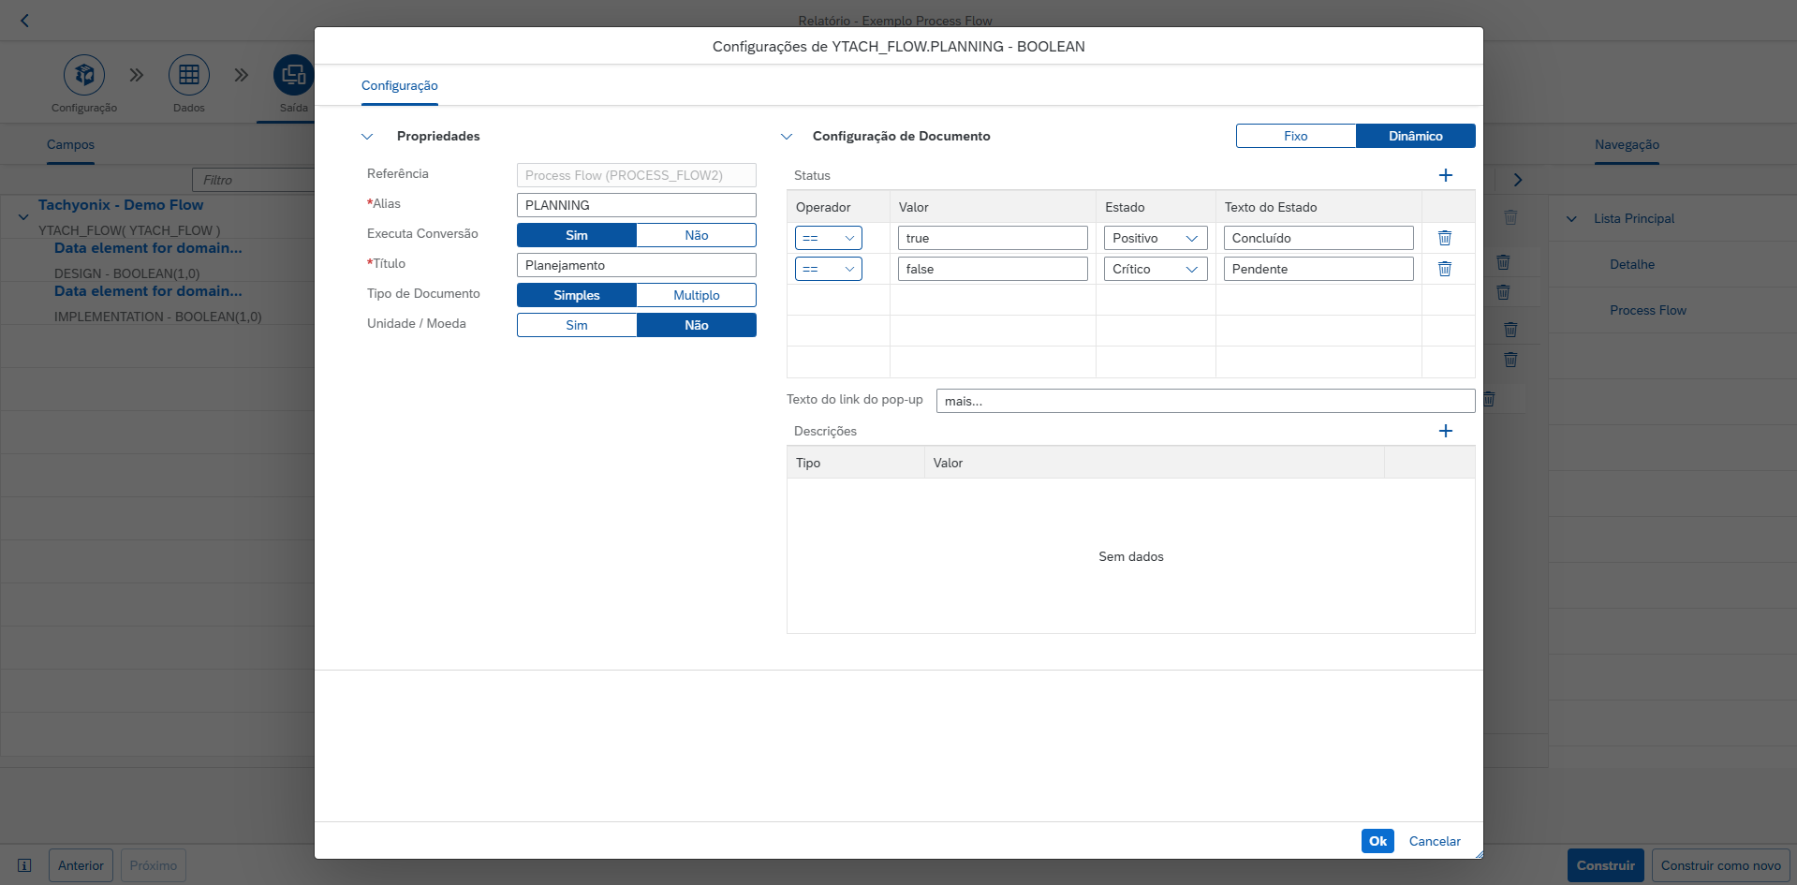Viewport: 1797px width, 885px height.
Task: Click Cancelar to dismiss the dialog
Action: tap(1435, 841)
